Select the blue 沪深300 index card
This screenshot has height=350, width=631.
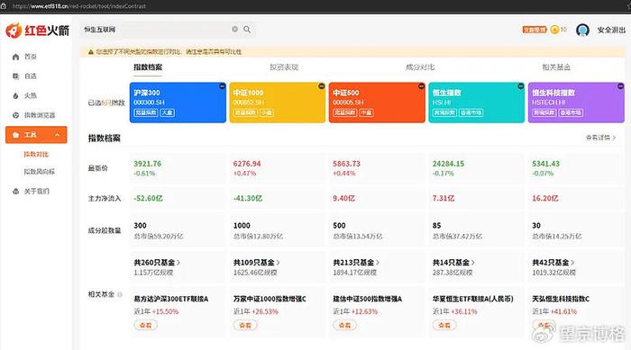[x=178, y=103]
